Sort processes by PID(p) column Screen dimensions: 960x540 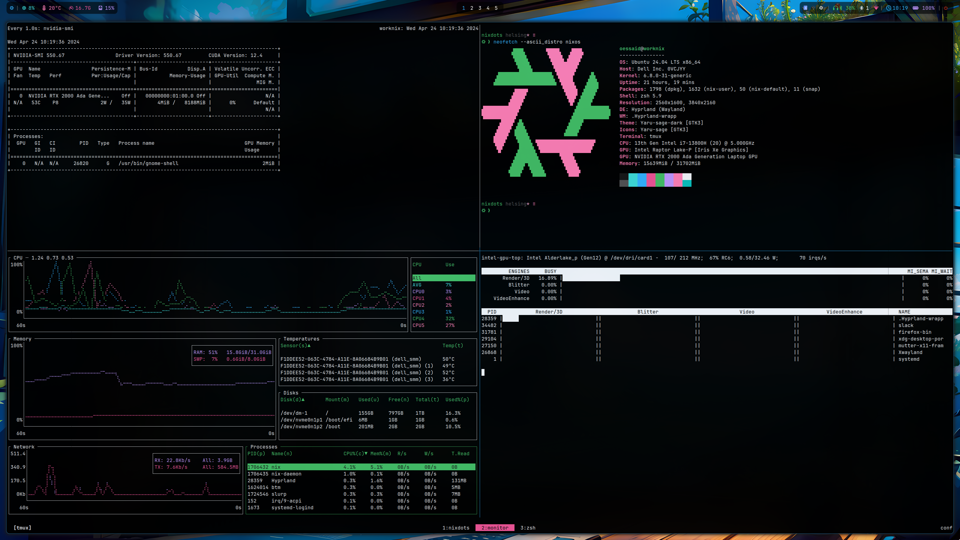[x=256, y=453]
